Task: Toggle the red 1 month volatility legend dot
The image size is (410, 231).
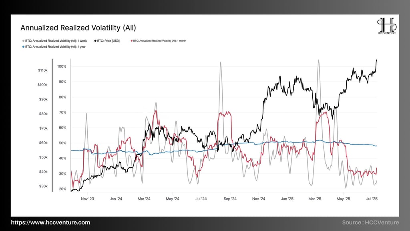Action: [x=131, y=41]
